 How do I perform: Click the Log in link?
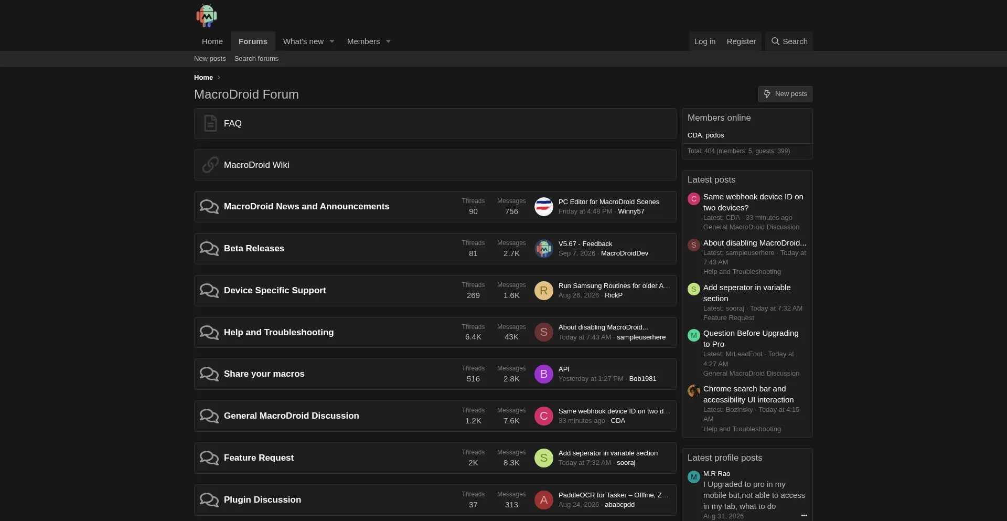point(705,41)
